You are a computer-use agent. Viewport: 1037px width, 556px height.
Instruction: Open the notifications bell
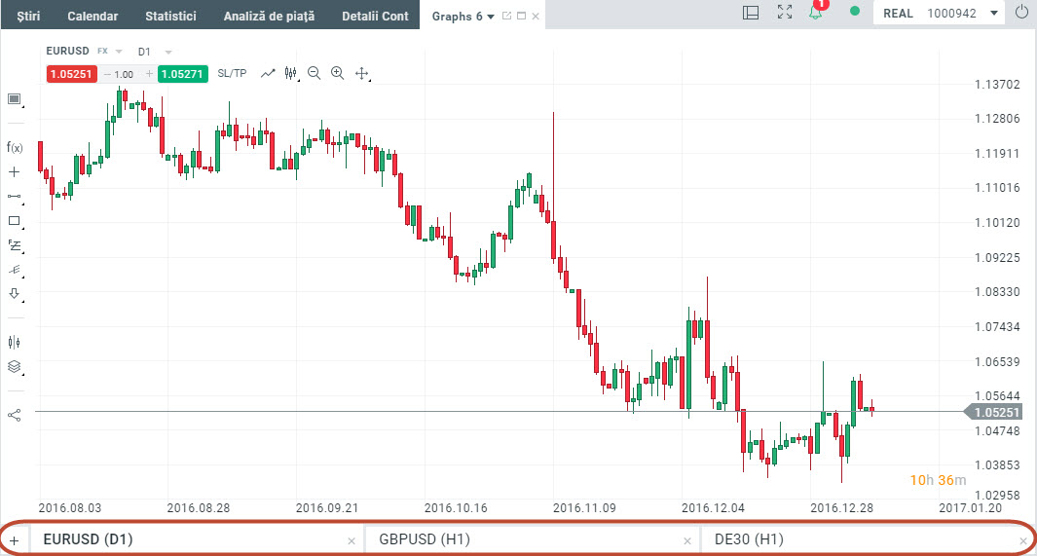(816, 12)
